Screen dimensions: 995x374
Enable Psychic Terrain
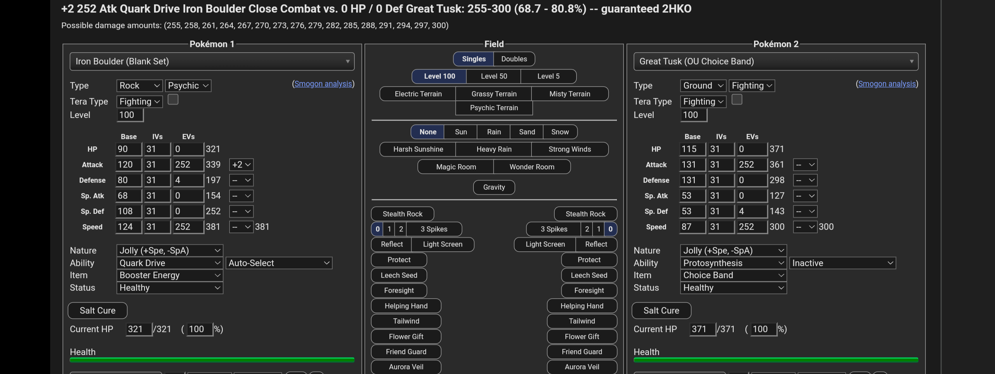[494, 108]
